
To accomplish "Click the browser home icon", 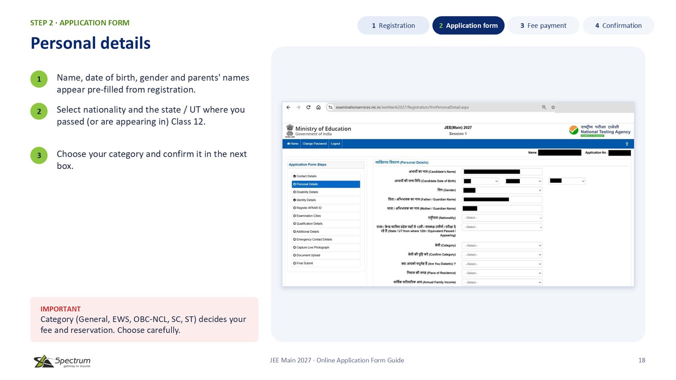I will tap(318, 107).
